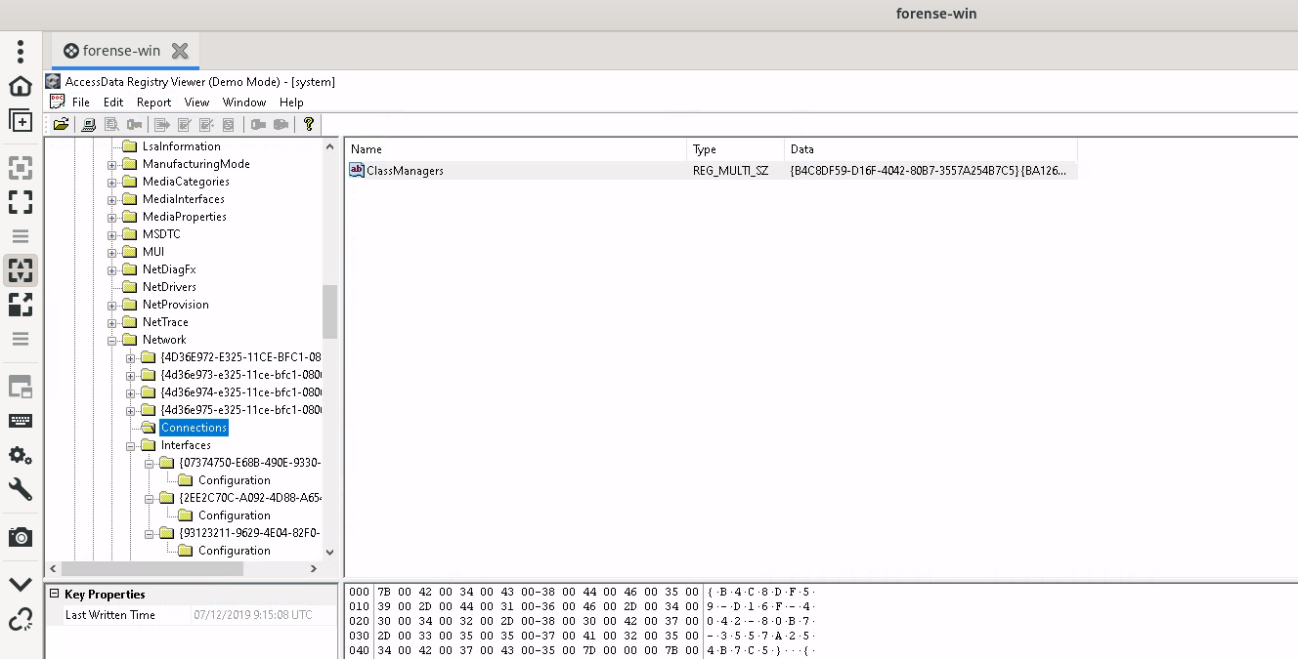Expand the MediaCategories tree node

tap(112, 182)
